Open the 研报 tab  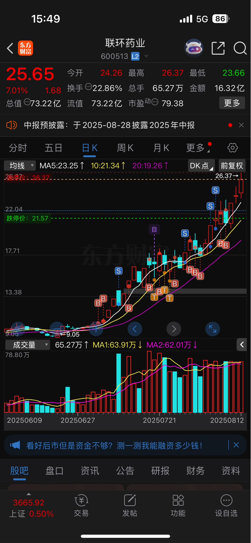160,471
